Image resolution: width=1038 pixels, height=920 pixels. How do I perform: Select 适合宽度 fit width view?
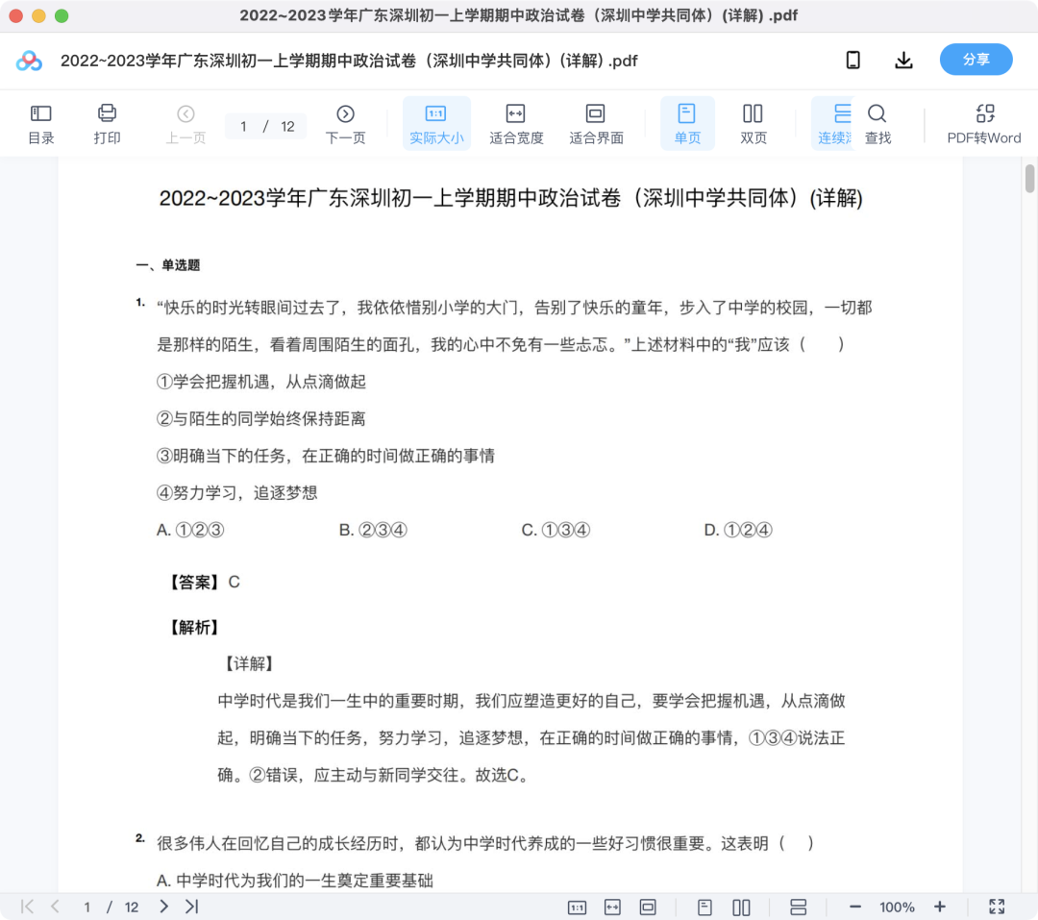coord(516,124)
